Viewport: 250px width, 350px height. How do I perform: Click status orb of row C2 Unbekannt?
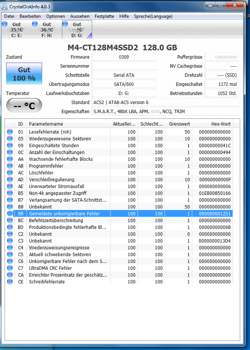click(x=10, y=234)
